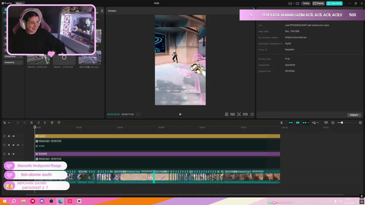Open the 9:16 aspect ratio selector

pos(245,114)
